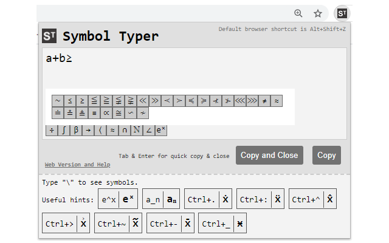Bookmark this page with the star icon
The width and height of the screenshot is (389, 243).
coord(318,13)
